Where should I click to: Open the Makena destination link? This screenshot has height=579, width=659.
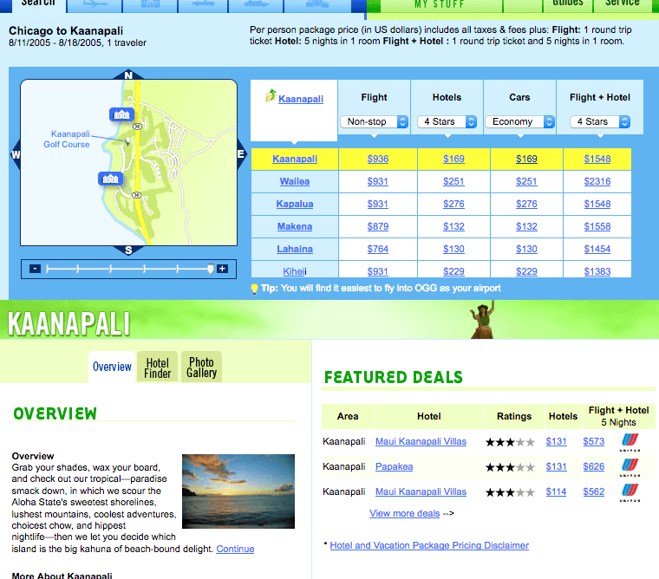click(295, 226)
